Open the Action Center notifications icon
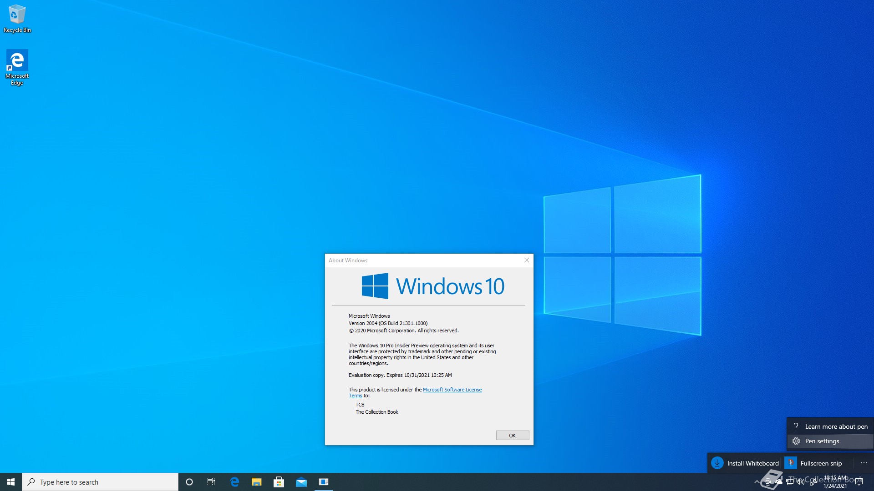 point(859,482)
